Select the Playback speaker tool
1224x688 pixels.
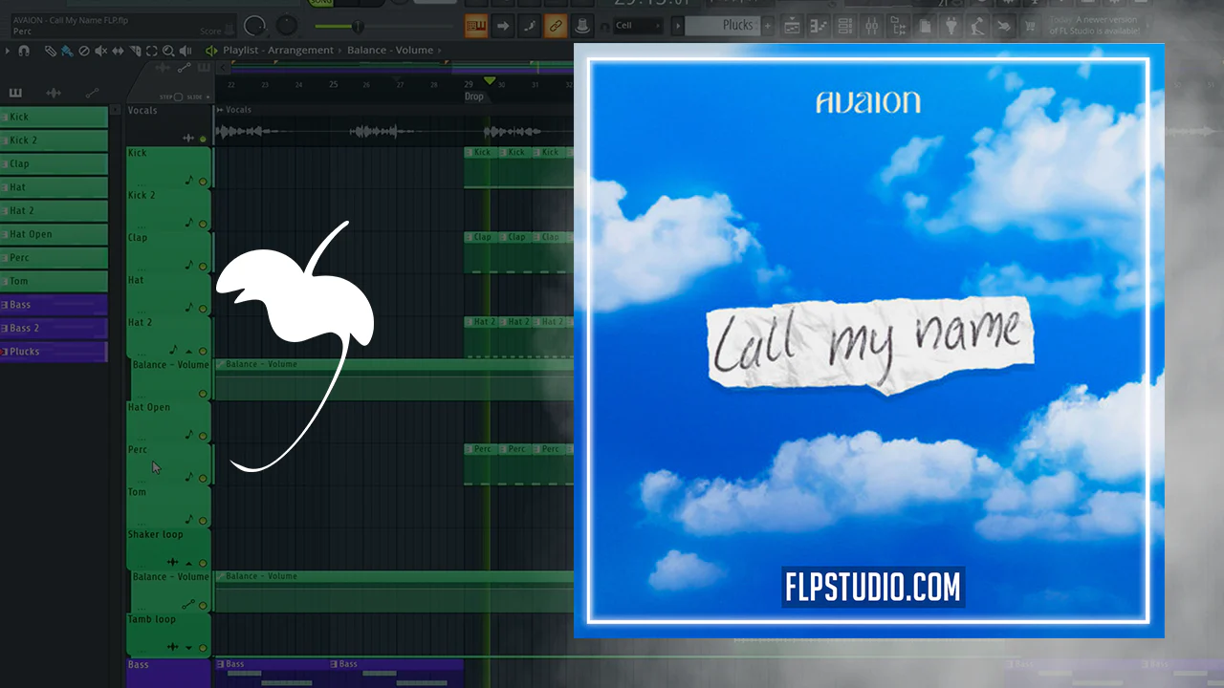tap(186, 51)
